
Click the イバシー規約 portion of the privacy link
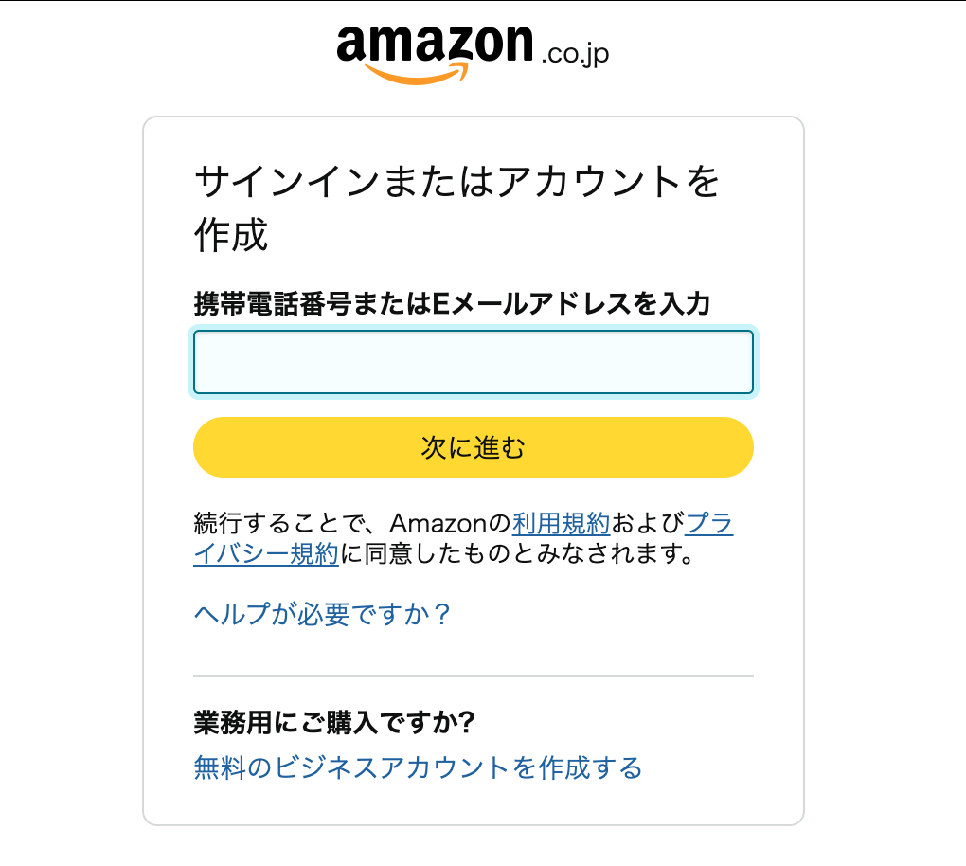(266, 554)
